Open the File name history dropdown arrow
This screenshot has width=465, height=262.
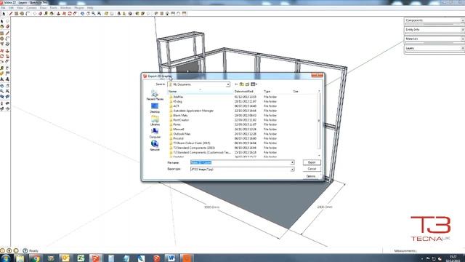pos(292,162)
